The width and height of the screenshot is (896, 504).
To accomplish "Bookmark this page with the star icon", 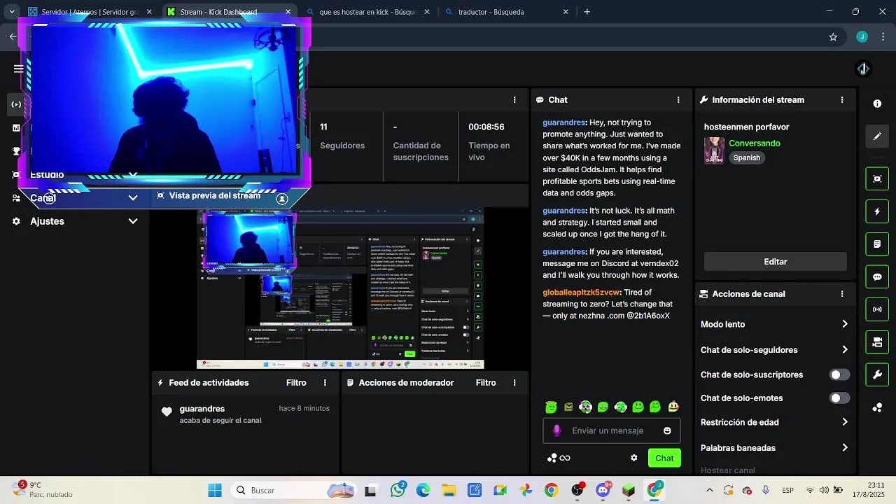I will pos(833,37).
